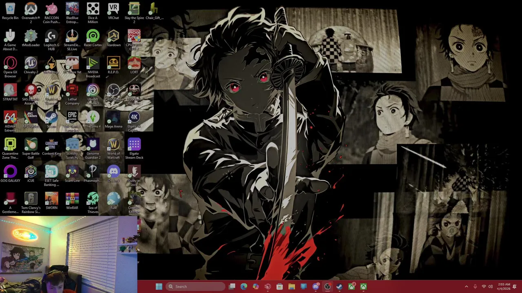
Task: Select the iCUE desktop icon
Action: point(31,174)
